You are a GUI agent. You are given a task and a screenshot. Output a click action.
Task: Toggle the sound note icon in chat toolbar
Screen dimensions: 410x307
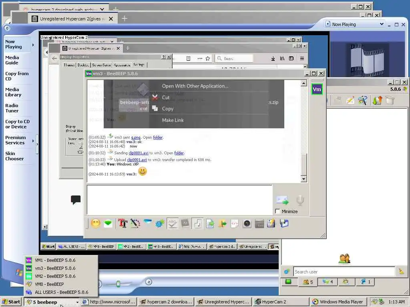(x=198, y=223)
